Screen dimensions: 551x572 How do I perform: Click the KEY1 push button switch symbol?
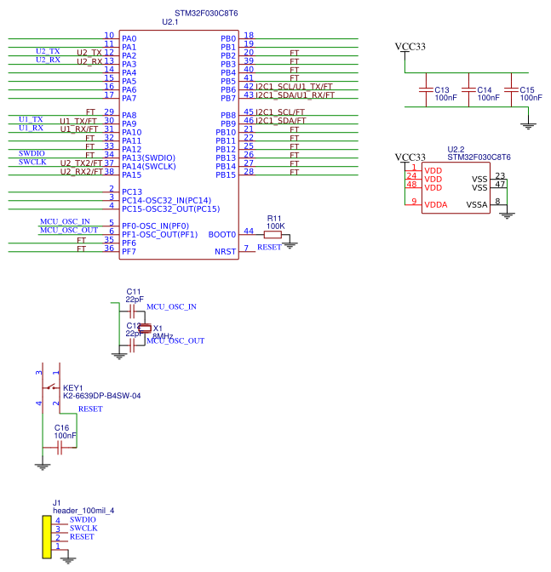pyautogui.click(x=51, y=387)
